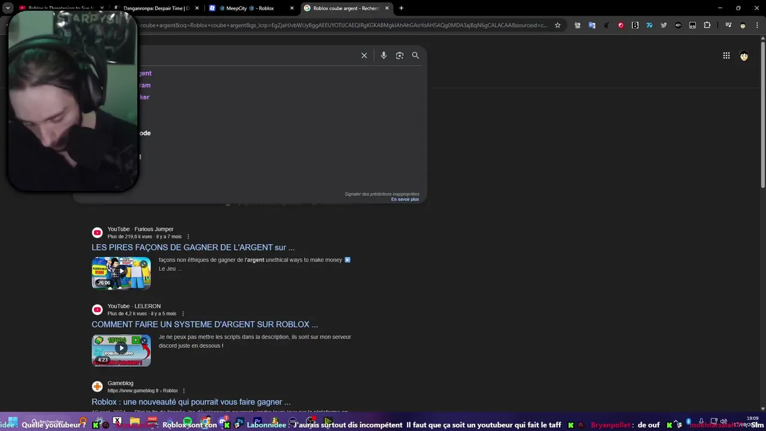
Task: Open Spotify from the taskbar
Action: coord(187,423)
